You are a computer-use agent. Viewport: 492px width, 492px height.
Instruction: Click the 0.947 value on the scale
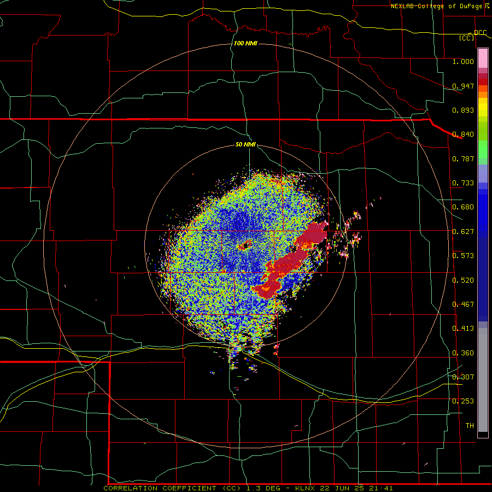[463, 86]
